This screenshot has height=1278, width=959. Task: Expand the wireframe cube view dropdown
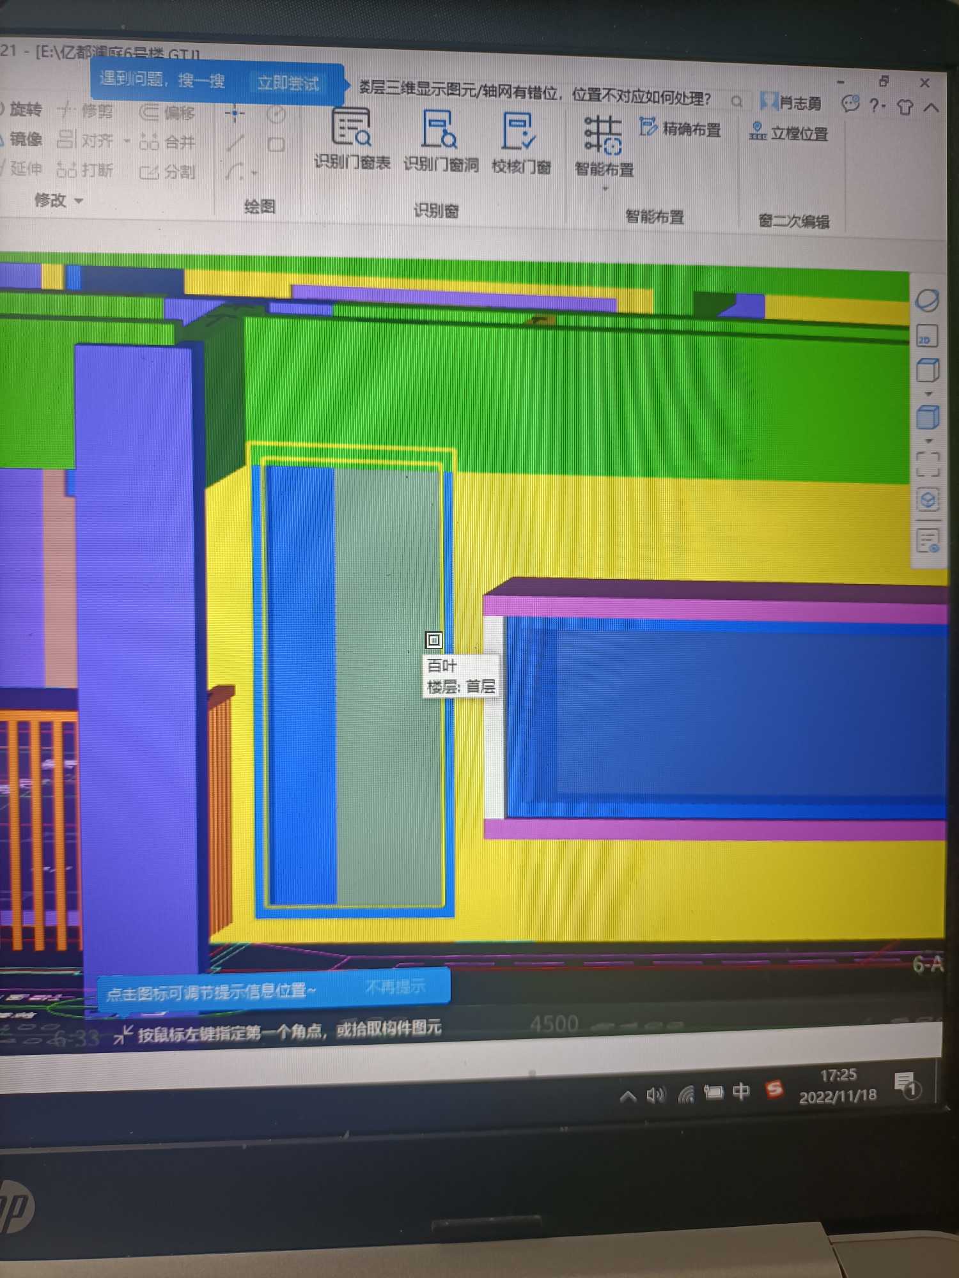coord(929,394)
